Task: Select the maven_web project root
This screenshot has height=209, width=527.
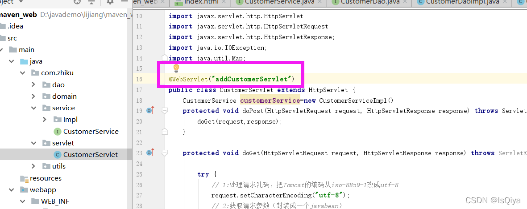Action: 18,15
